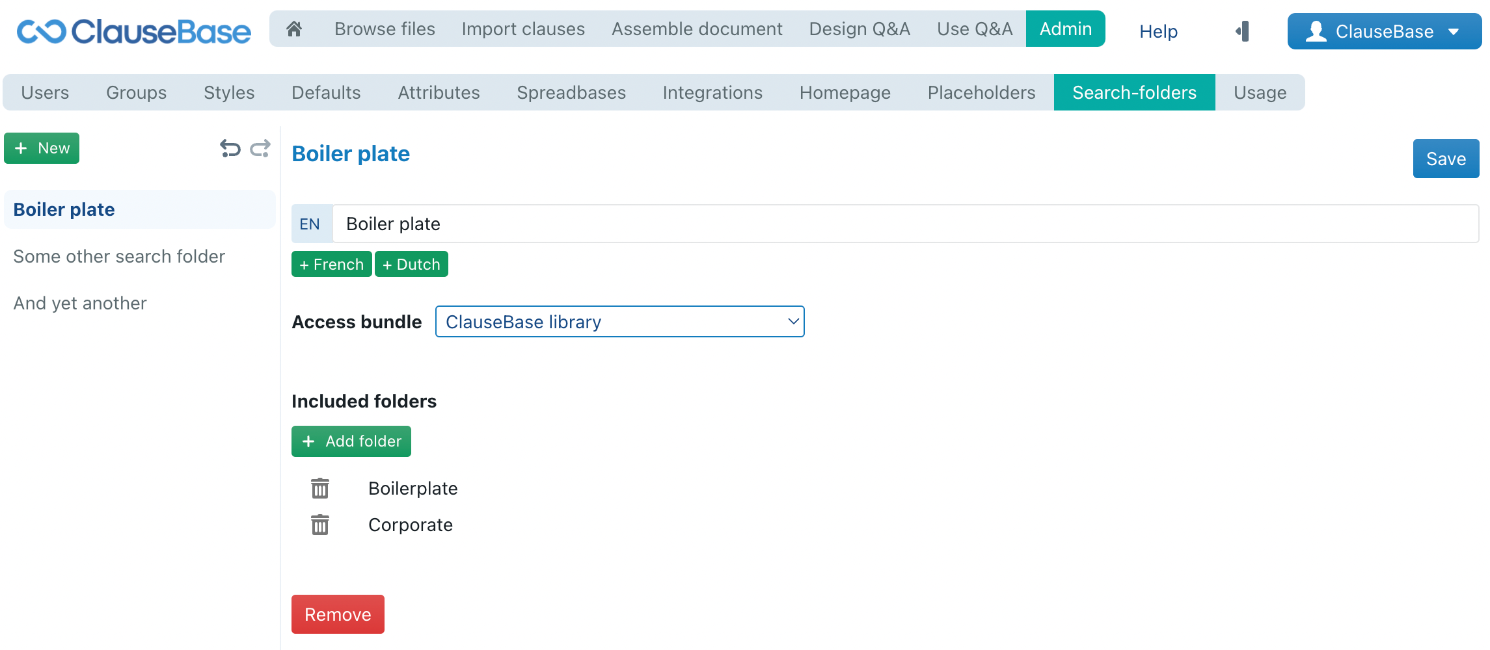This screenshot has width=1490, height=650.
Task: Switch to the Groups tab
Action: (136, 92)
